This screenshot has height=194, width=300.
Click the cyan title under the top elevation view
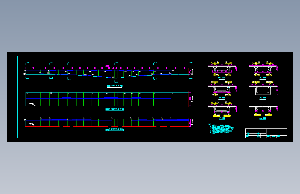tap(115, 86)
